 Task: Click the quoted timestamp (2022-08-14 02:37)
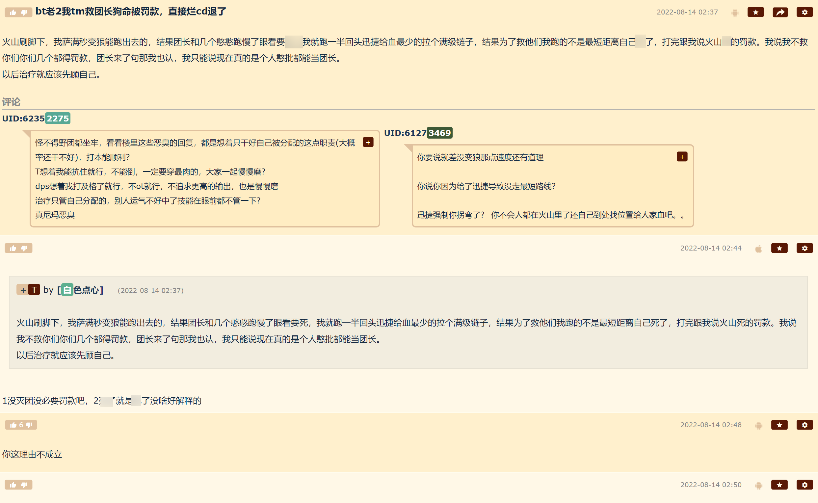coord(150,290)
